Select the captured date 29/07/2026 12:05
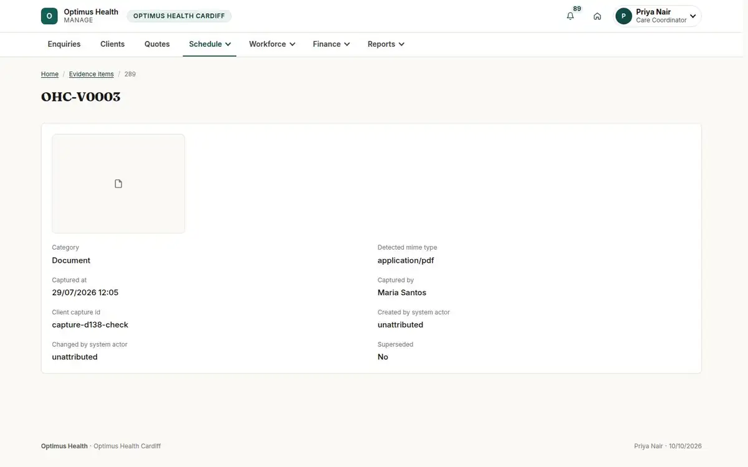The width and height of the screenshot is (748, 467). tap(85, 293)
